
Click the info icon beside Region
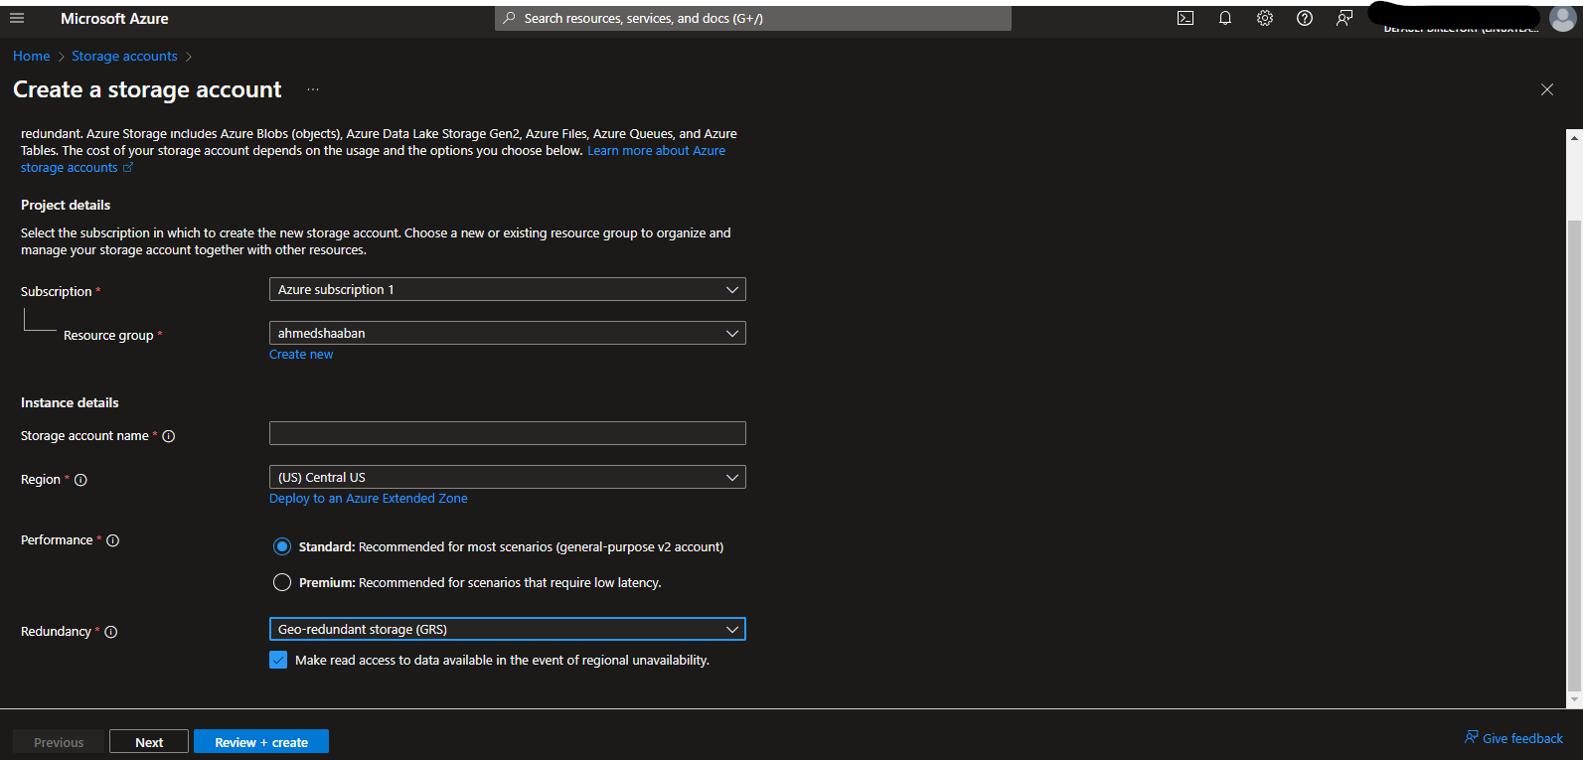[x=81, y=480]
